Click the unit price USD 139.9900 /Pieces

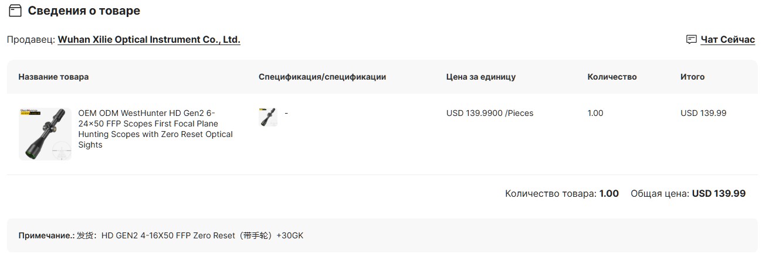tap(490, 113)
